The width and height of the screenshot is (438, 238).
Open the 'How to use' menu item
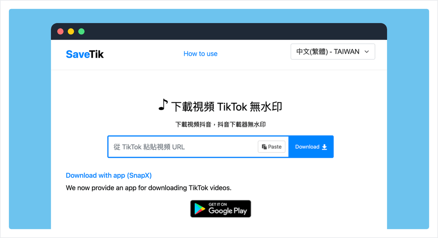[x=200, y=54]
